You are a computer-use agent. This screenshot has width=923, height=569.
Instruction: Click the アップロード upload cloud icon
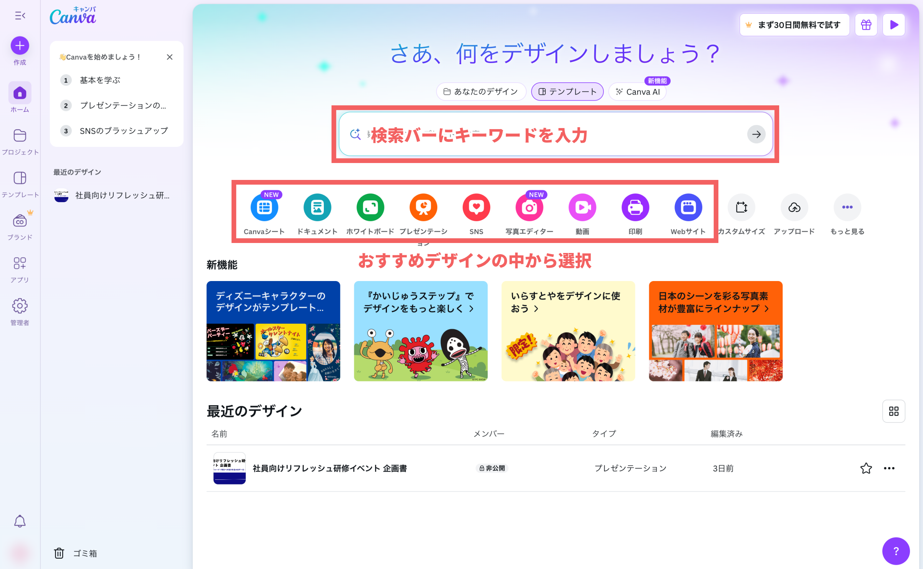click(x=795, y=207)
